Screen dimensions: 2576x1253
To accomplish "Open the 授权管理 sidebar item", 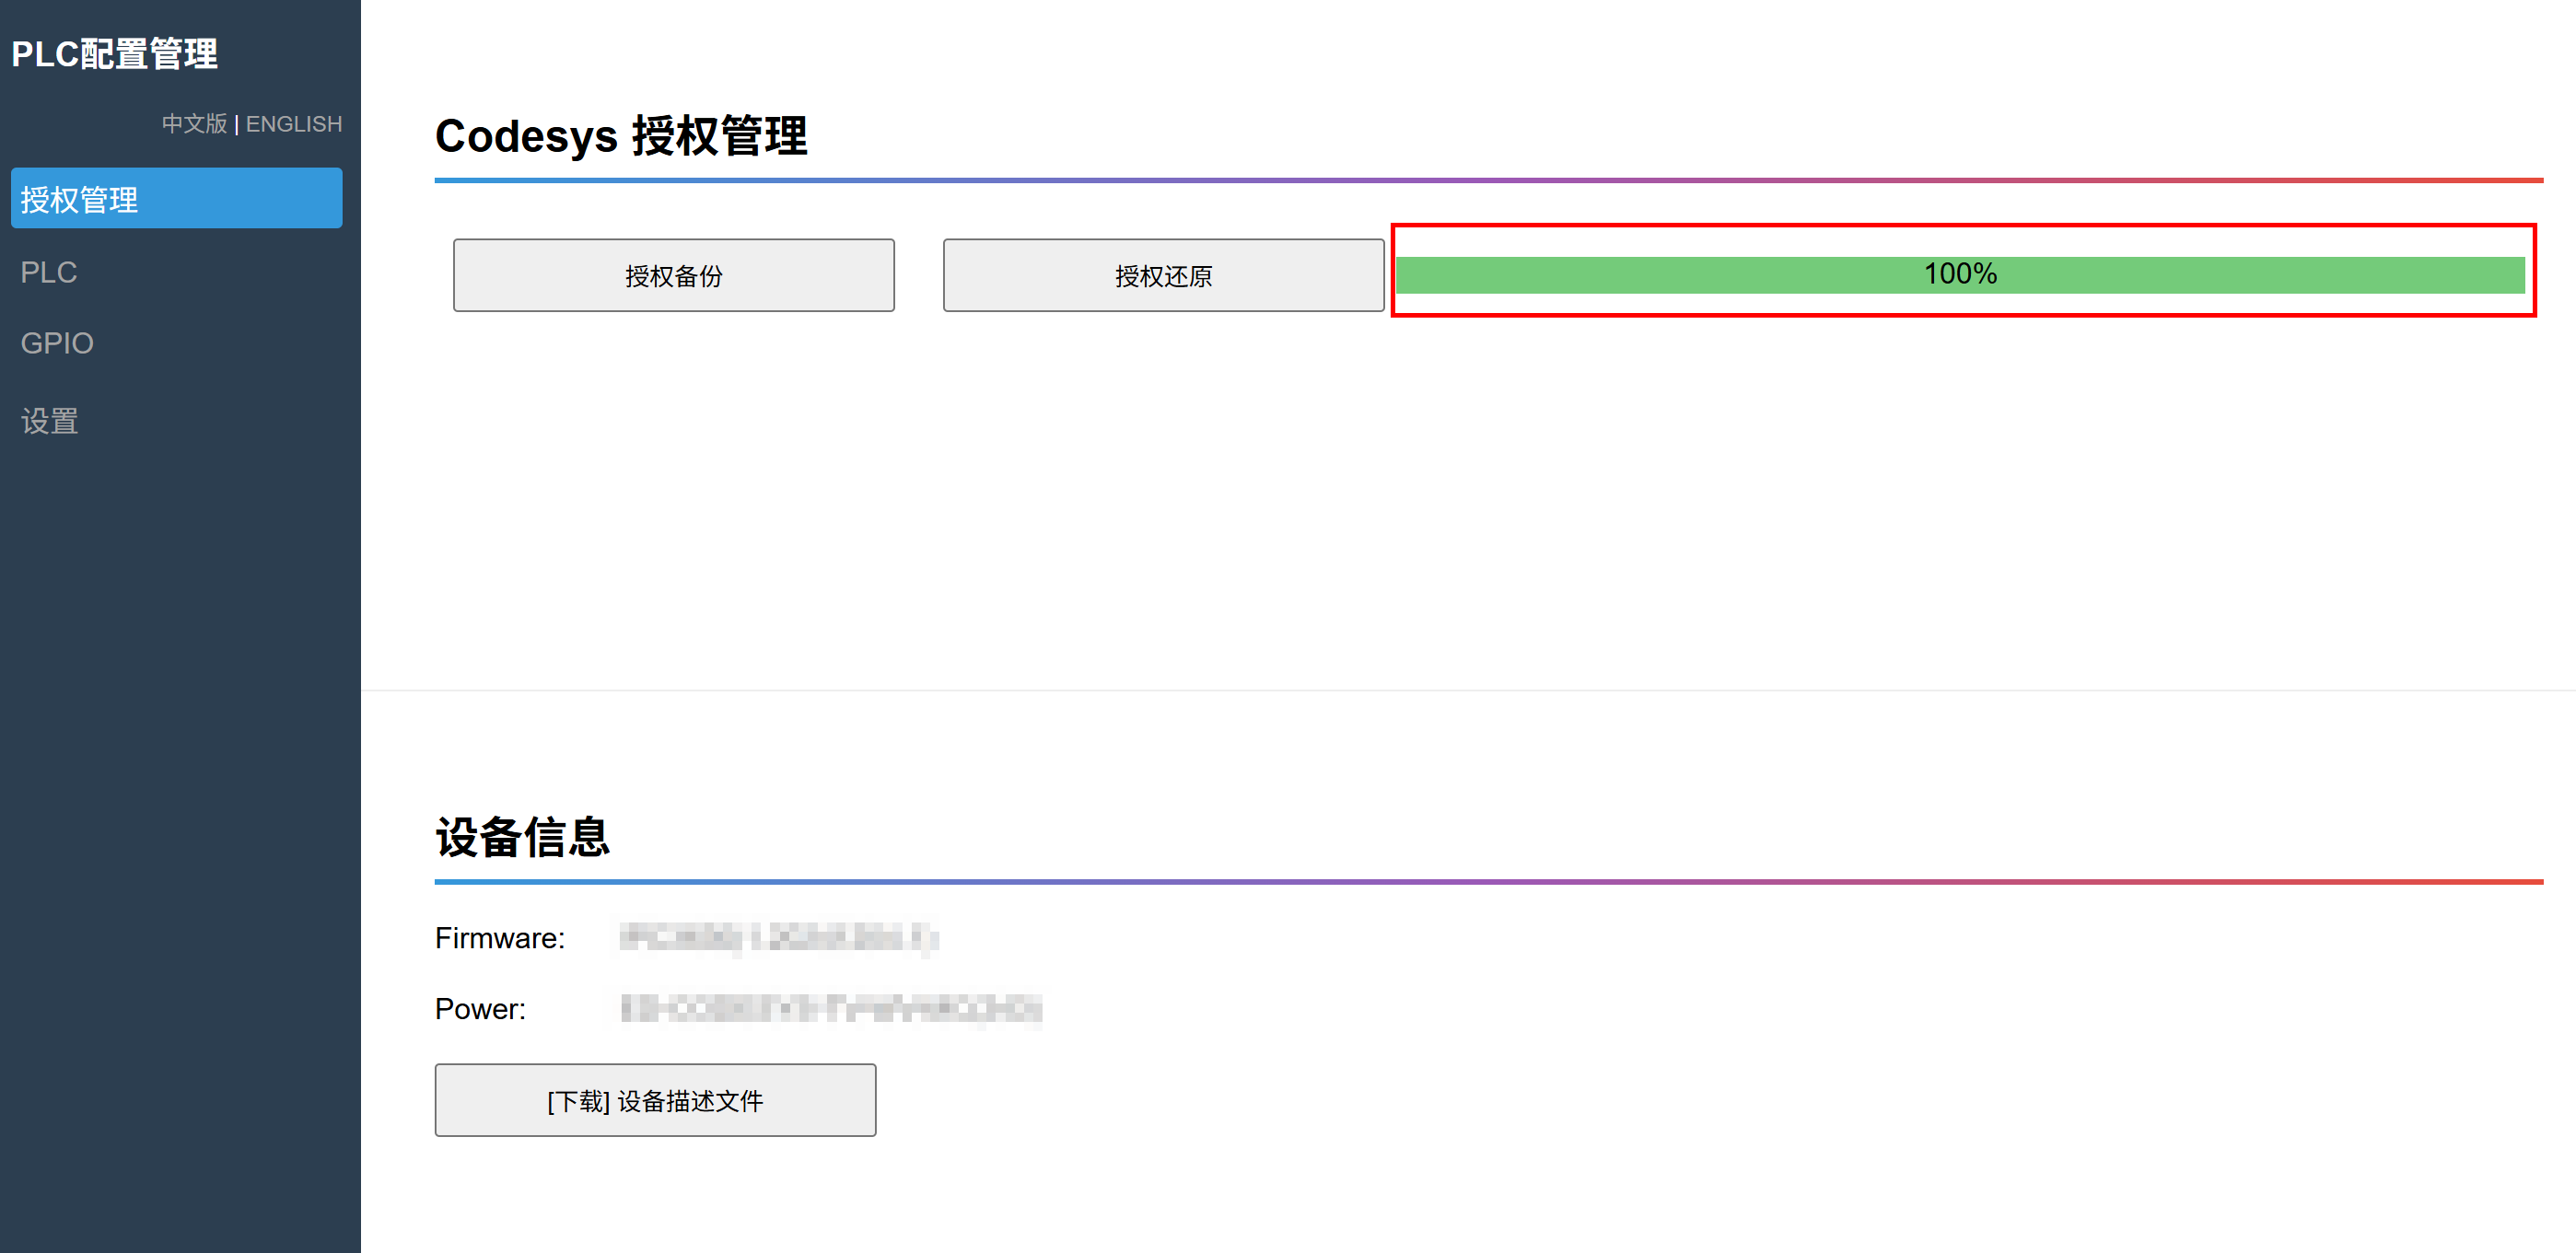I will [176, 199].
